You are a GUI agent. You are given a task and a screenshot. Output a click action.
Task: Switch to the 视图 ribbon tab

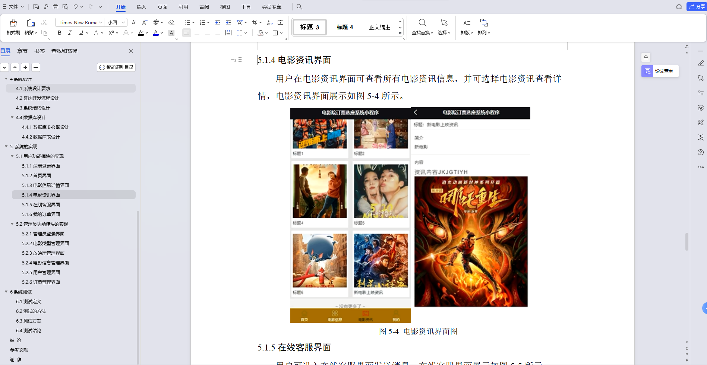[225, 7]
